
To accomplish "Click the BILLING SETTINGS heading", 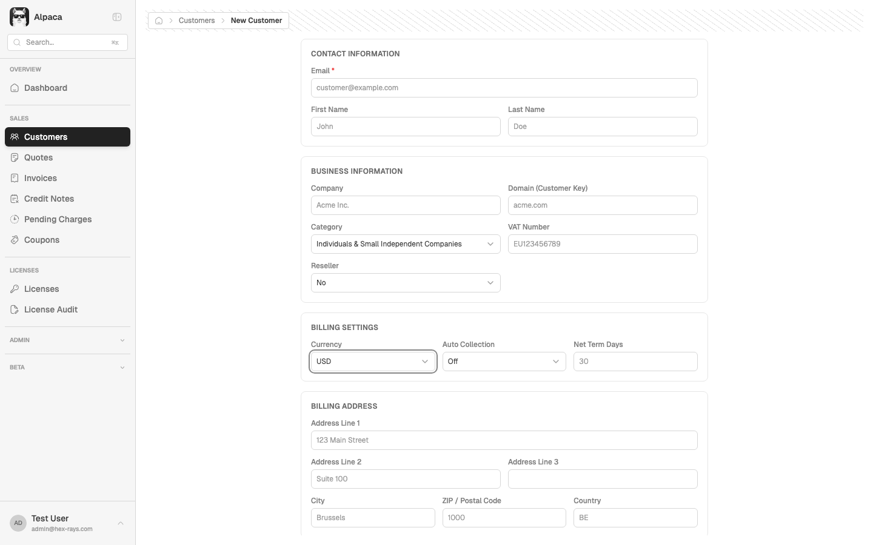I will 344,328.
